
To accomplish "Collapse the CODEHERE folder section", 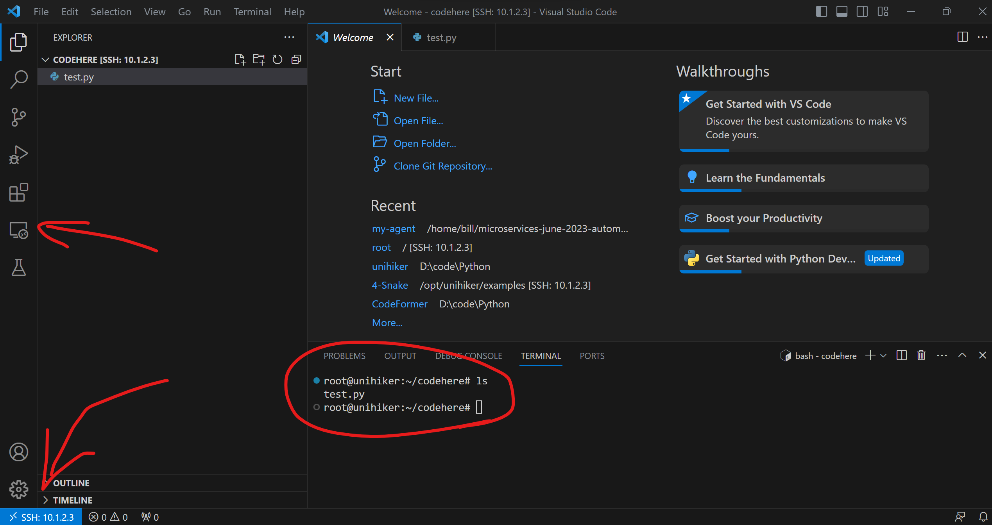I will (x=45, y=59).
